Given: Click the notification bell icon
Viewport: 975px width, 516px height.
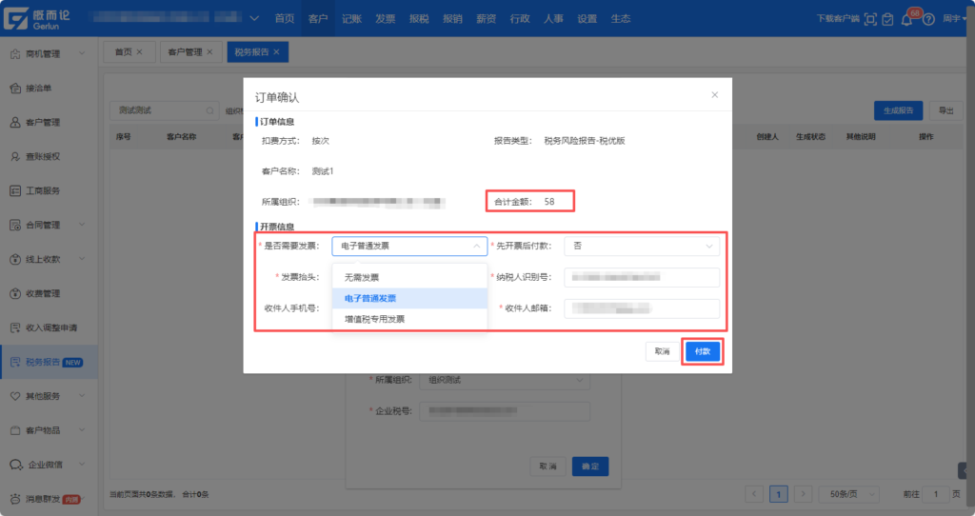Looking at the screenshot, I should click(x=905, y=19).
